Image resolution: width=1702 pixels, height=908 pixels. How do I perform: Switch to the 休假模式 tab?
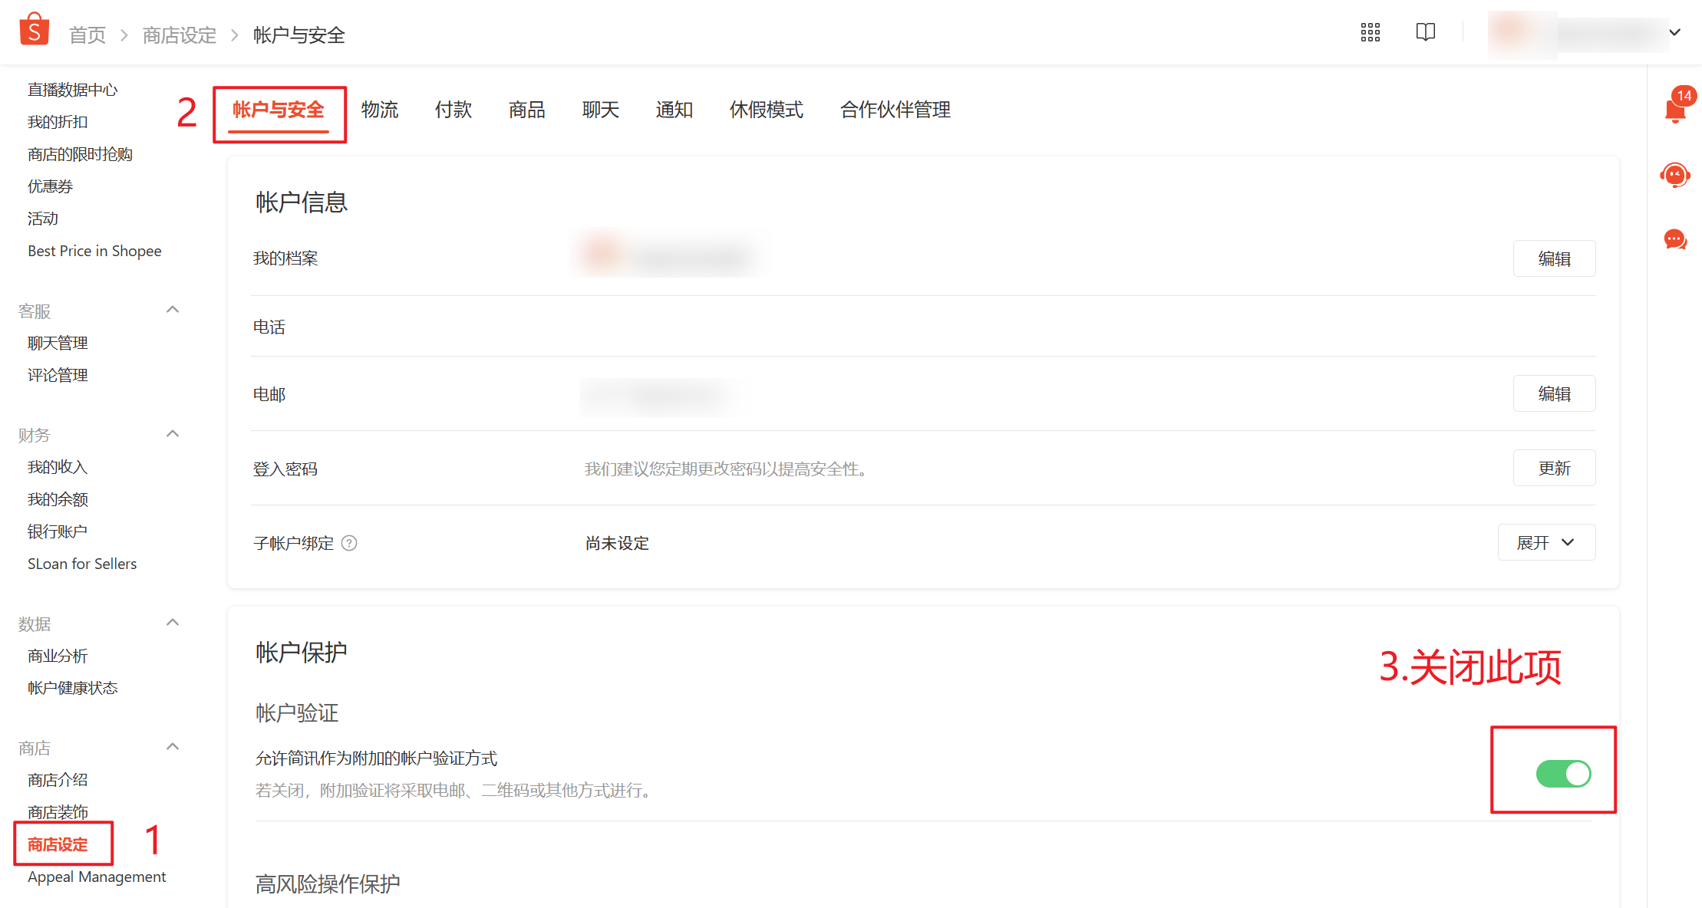click(x=766, y=110)
